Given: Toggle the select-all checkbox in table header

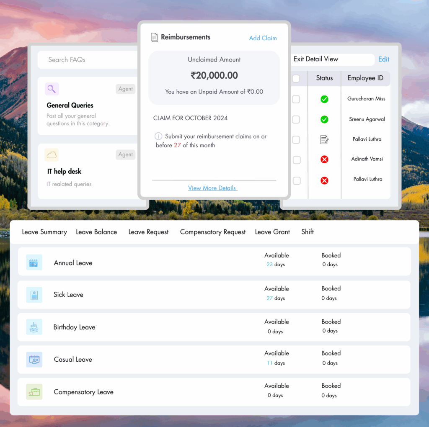Looking at the screenshot, I should [x=296, y=78].
